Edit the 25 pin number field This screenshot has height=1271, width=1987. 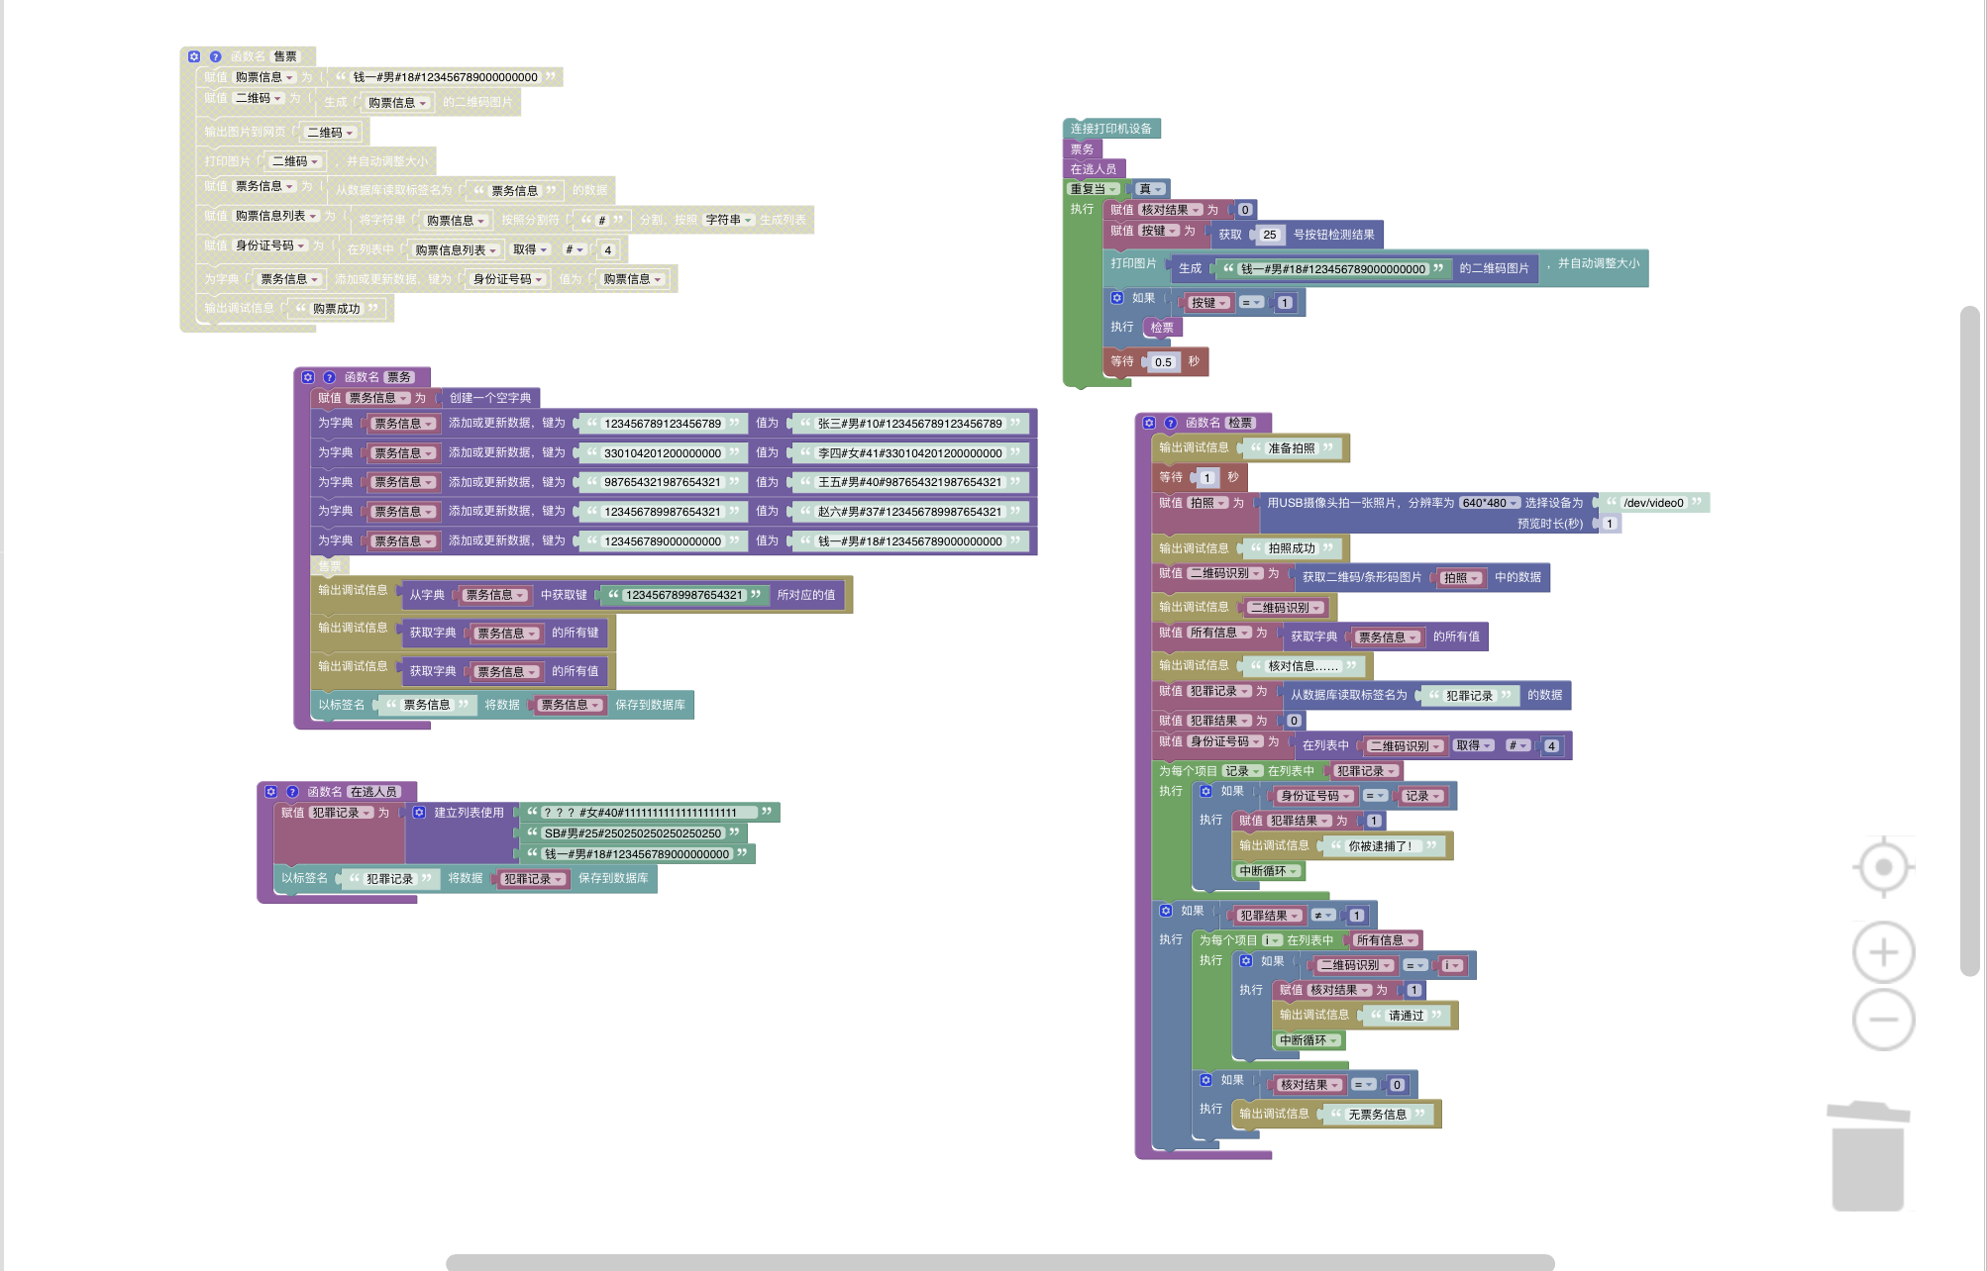coord(1270,235)
